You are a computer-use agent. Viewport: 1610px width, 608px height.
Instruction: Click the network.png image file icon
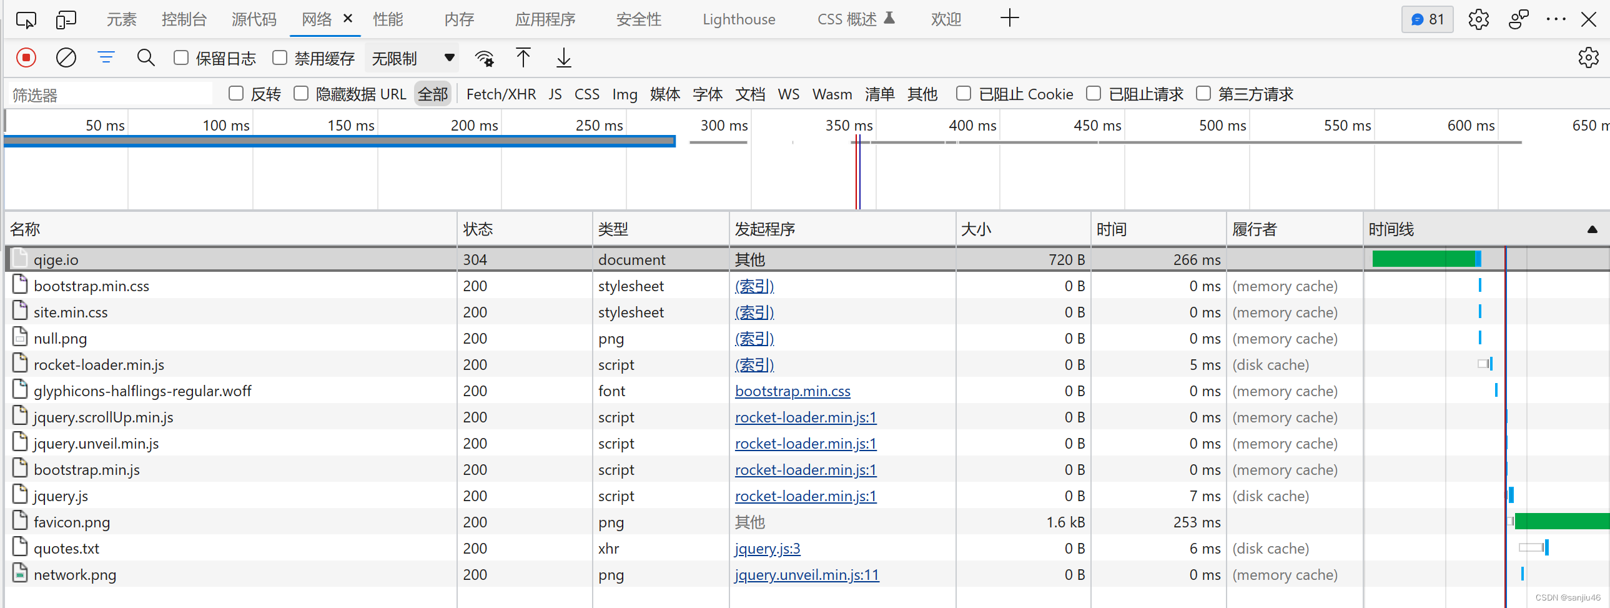tap(20, 574)
